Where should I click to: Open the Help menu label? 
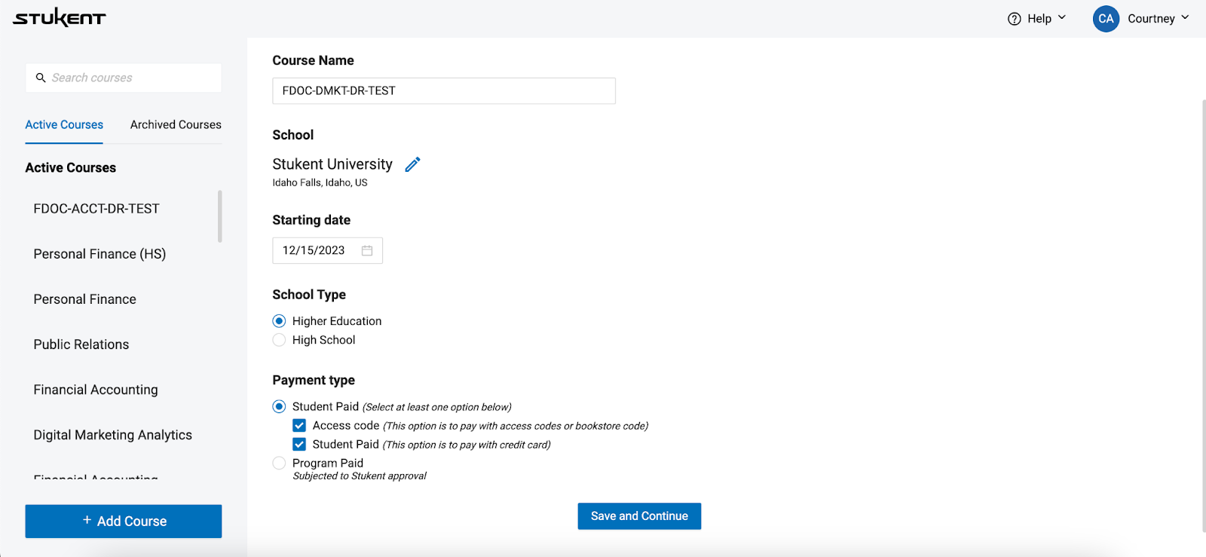pyautogui.click(x=1039, y=19)
